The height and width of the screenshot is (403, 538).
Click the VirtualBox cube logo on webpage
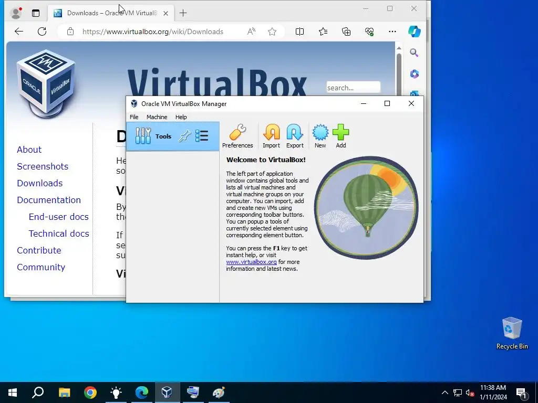(x=46, y=83)
